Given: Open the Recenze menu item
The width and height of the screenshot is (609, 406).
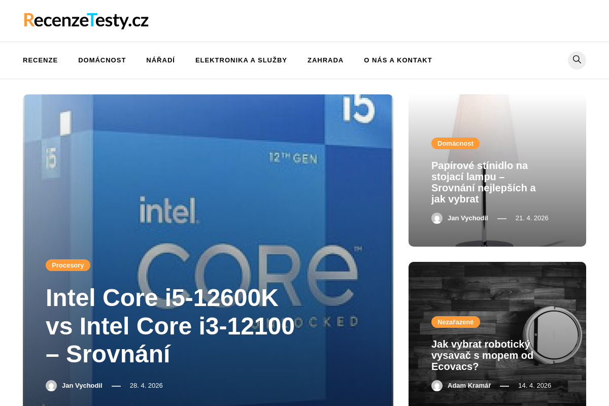Looking at the screenshot, I should (40, 60).
